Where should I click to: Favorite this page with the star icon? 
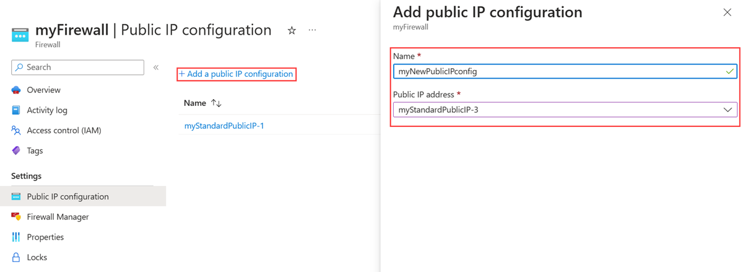click(292, 30)
